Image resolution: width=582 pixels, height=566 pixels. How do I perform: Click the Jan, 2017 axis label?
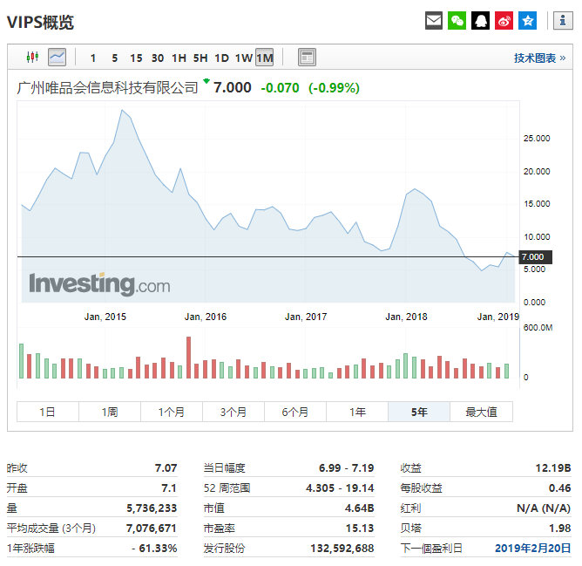pos(306,317)
